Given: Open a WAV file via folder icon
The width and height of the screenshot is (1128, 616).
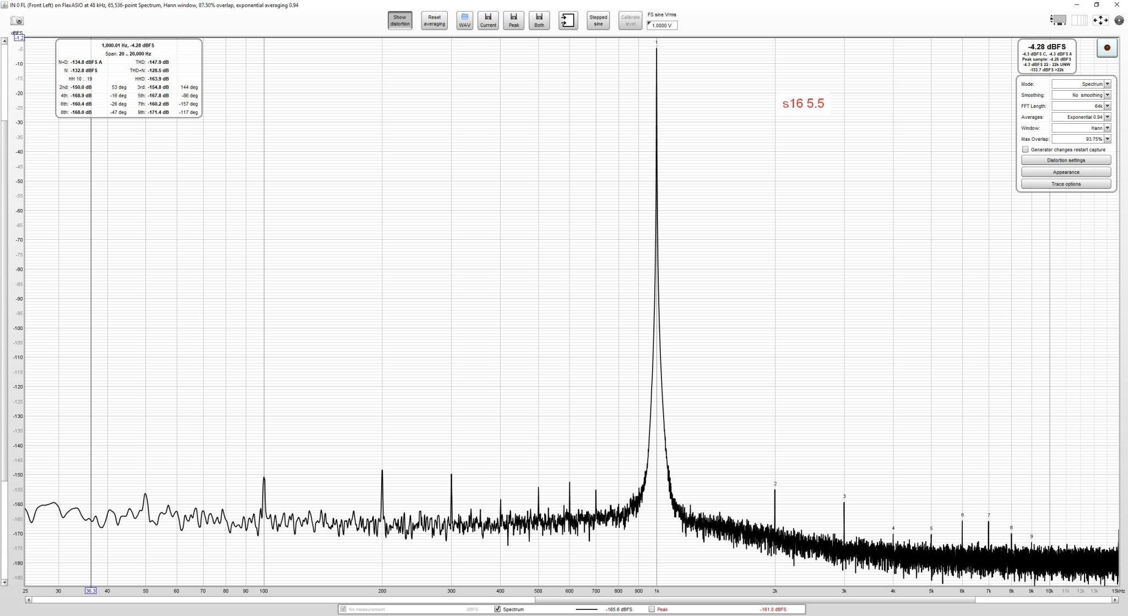Looking at the screenshot, I should [464, 20].
